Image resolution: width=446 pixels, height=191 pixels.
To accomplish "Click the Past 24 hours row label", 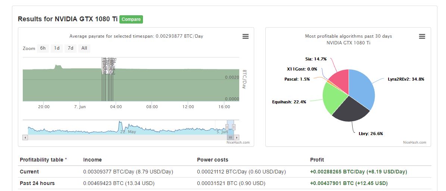I will (37, 183).
